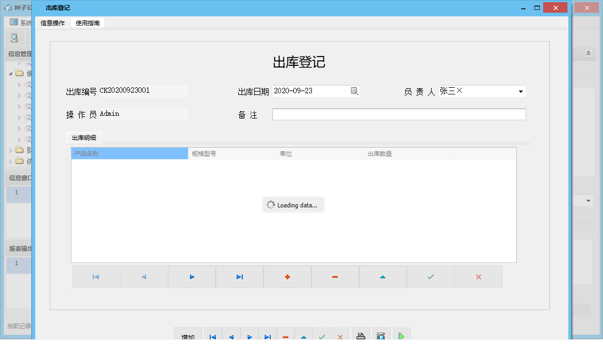Open the 出库日期 date picker
Viewport: 603px width, 354px height.
[x=354, y=91]
